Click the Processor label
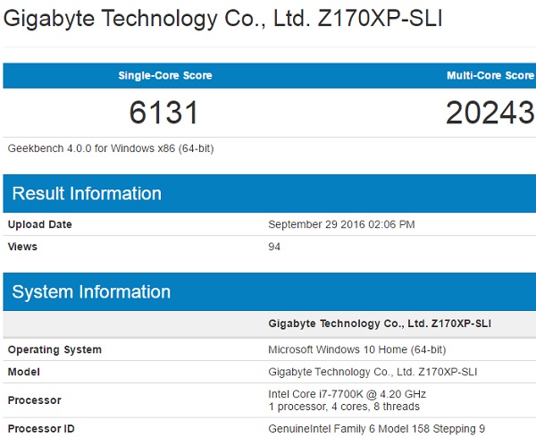Image resolution: width=536 pixels, height=437 pixels. pyautogui.click(x=35, y=400)
